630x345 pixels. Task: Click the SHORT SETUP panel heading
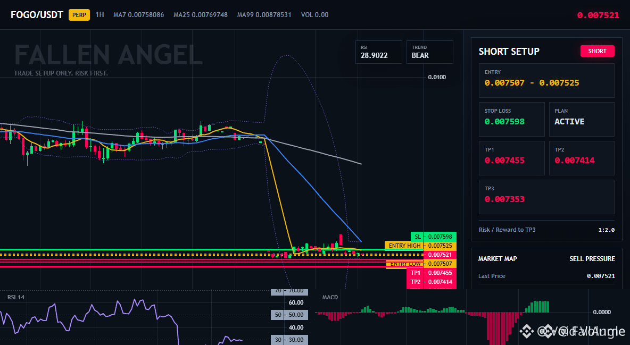(x=509, y=52)
